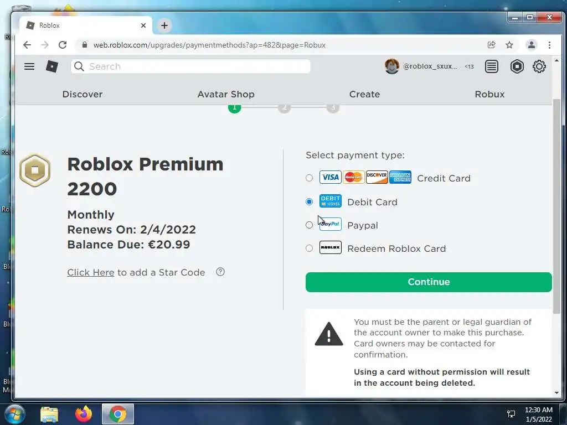This screenshot has height=425, width=567.
Task: Reload the page with the refresh icon
Action: pyautogui.click(x=63, y=45)
